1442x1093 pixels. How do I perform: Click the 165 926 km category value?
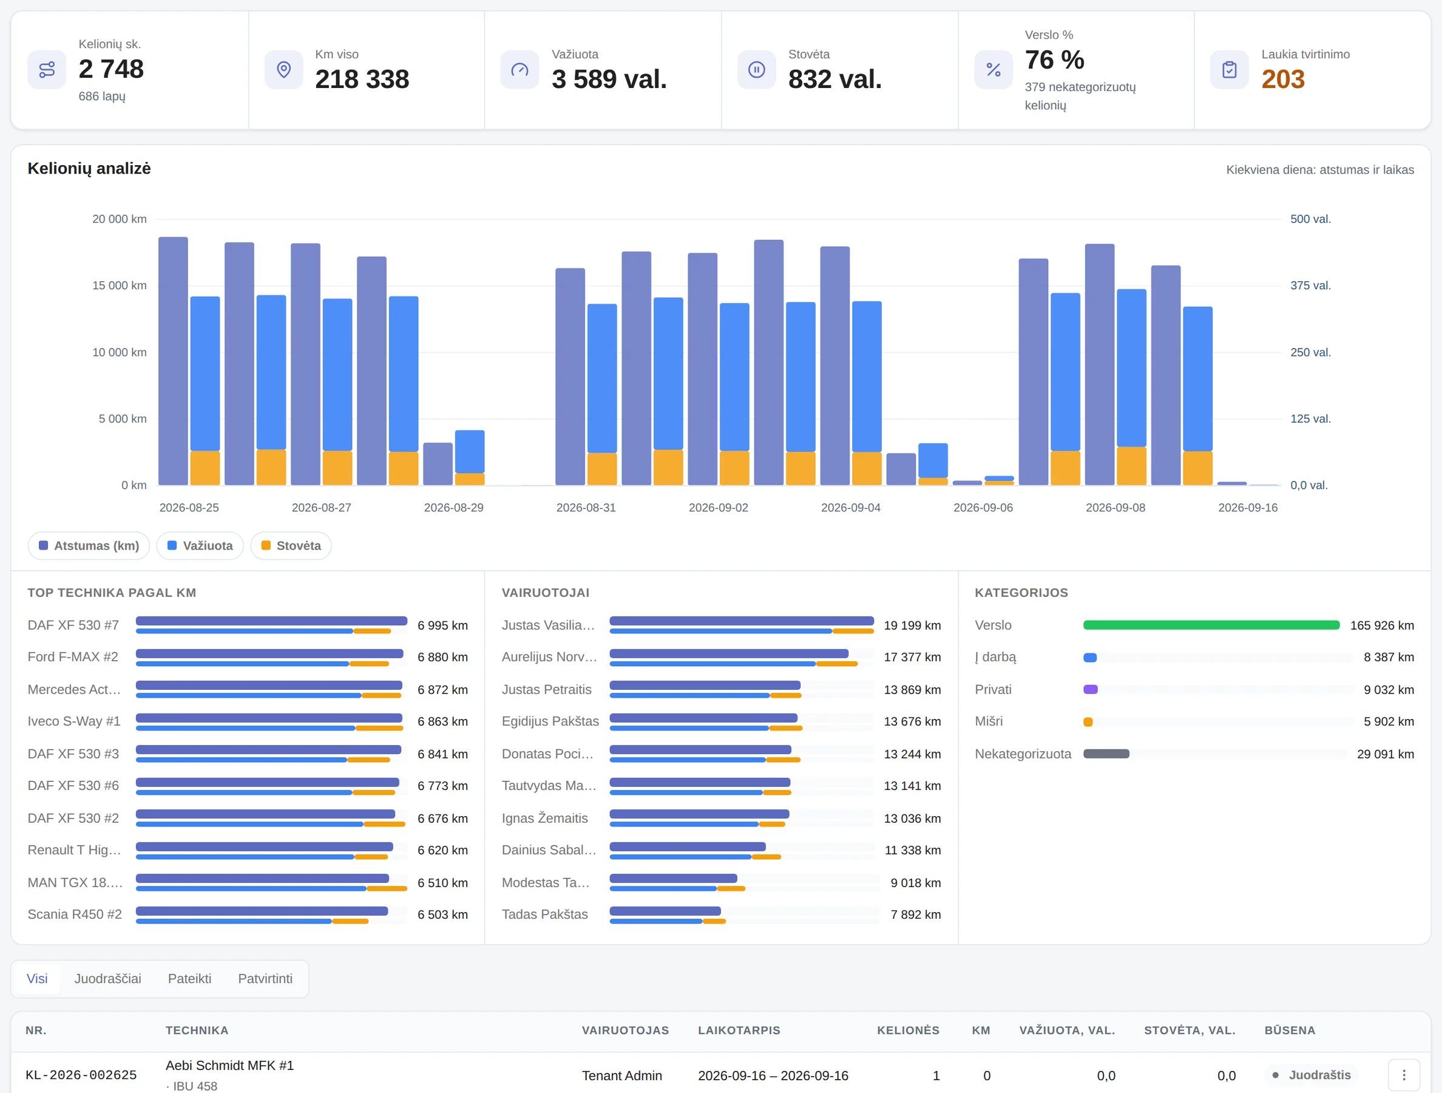[1382, 625]
